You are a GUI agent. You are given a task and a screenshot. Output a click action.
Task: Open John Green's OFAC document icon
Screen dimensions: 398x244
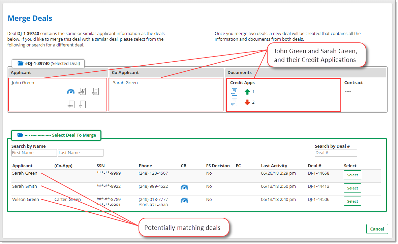(95, 91)
